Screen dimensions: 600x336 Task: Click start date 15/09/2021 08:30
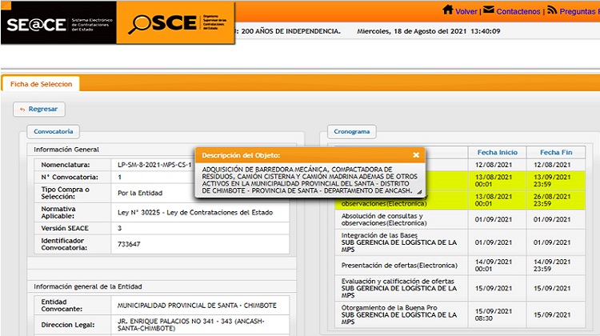[x=494, y=315]
